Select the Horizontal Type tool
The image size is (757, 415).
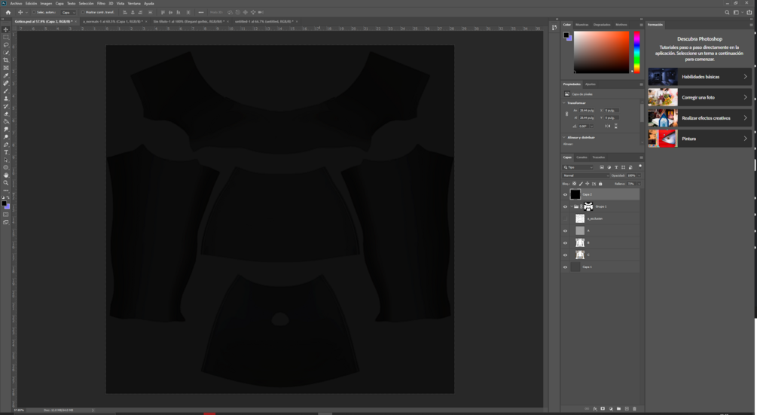[6, 152]
